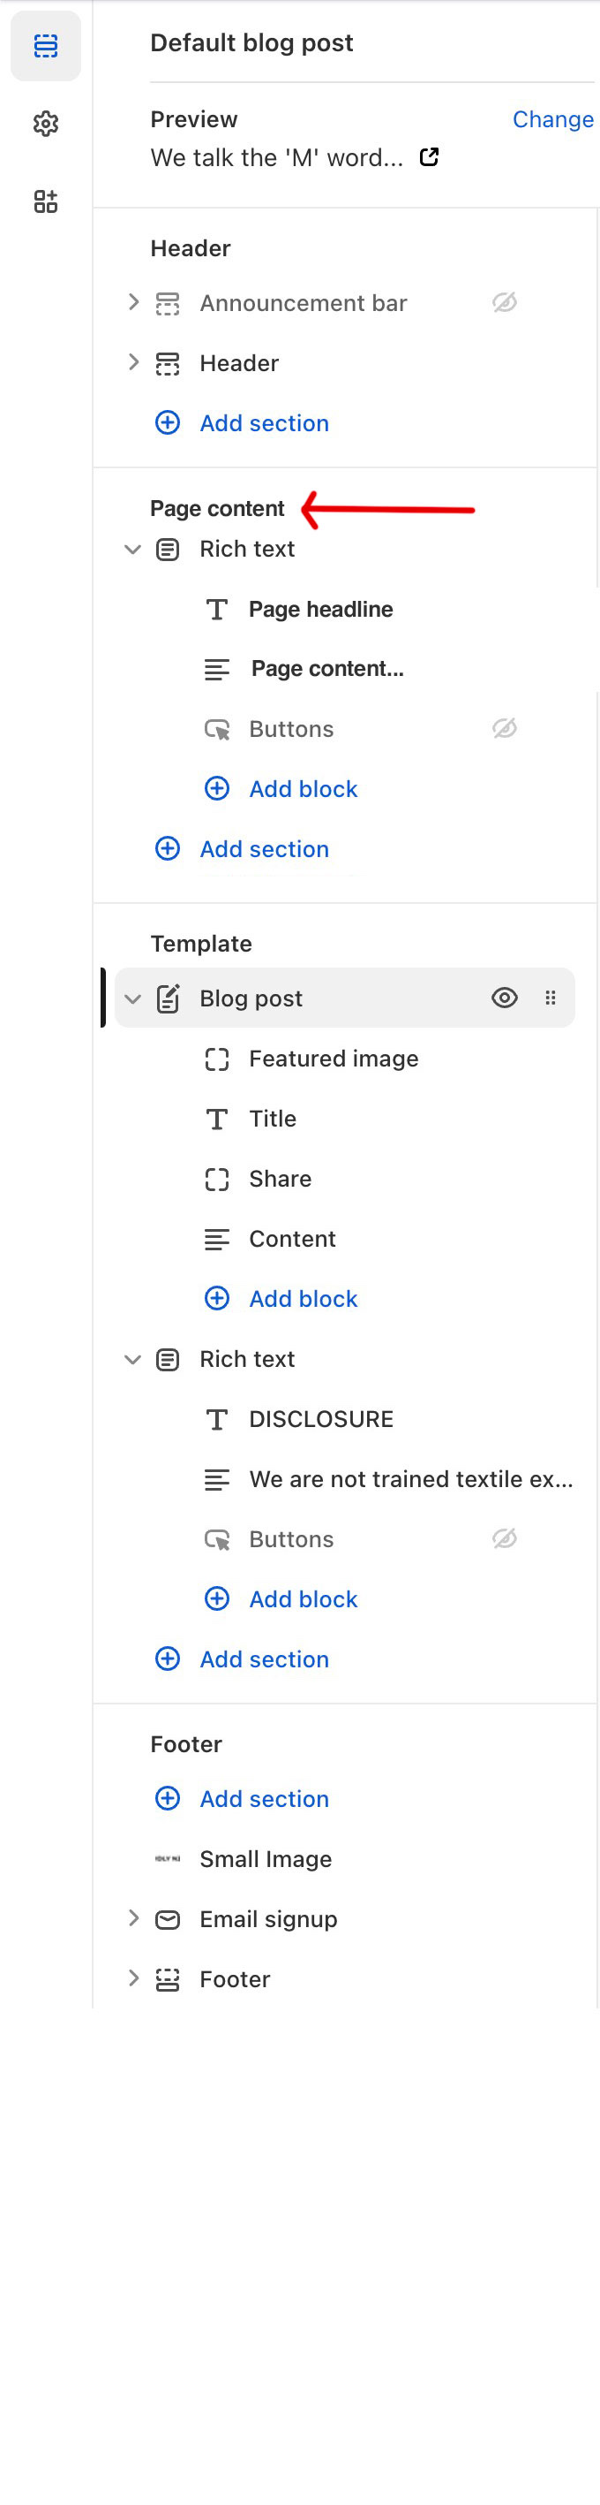The width and height of the screenshot is (600, 2505).
Task: Click the Page headline text block icon
Action: (x=215, y=610)
